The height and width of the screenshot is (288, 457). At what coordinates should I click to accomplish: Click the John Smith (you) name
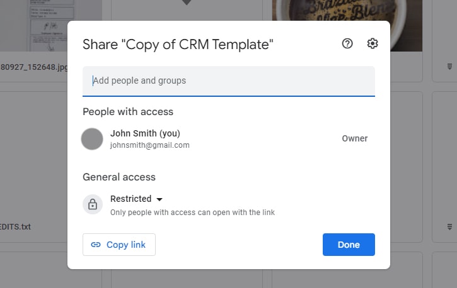click(x=145, y=133)
